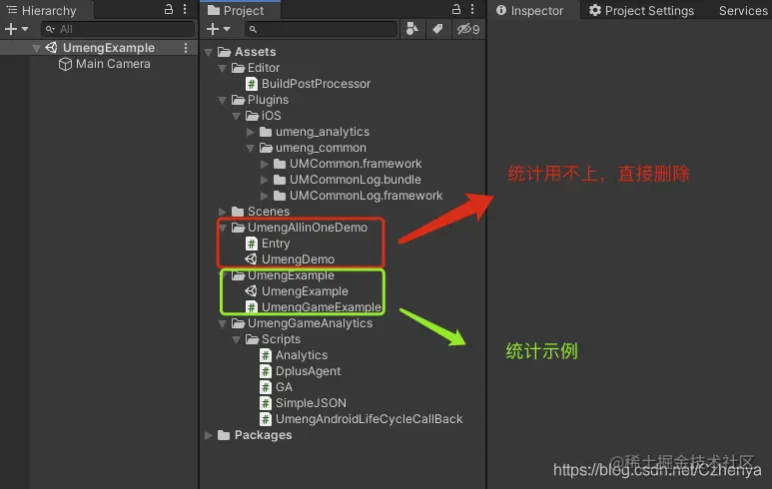Image resolution: width=772 pixels, height=489 pixels.
Task: Click the Main Camera cube icon
Action: point(65,65)
